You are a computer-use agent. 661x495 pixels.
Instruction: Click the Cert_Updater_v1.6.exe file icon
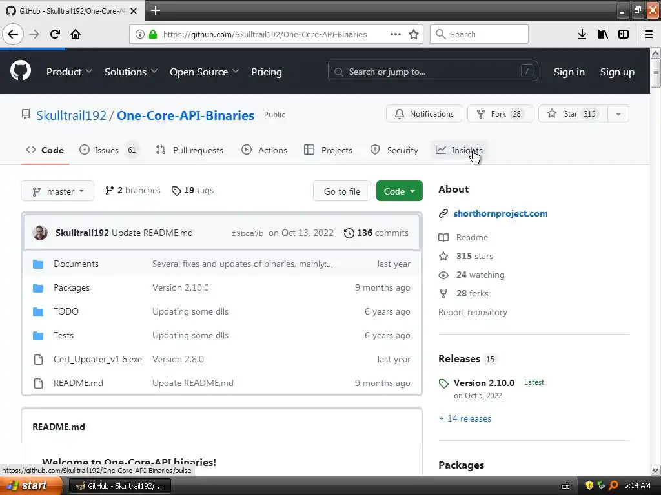tap(38, 360)
